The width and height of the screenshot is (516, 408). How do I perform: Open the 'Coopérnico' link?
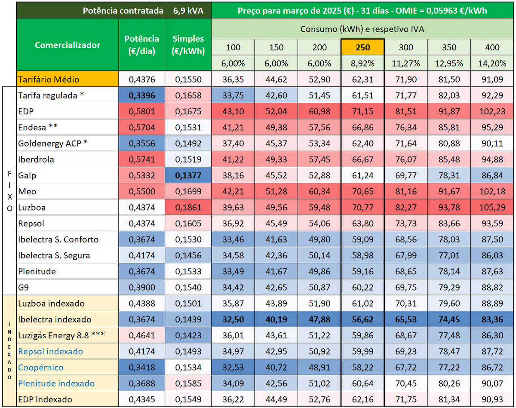pyautogui.click(x=41, y=368)
